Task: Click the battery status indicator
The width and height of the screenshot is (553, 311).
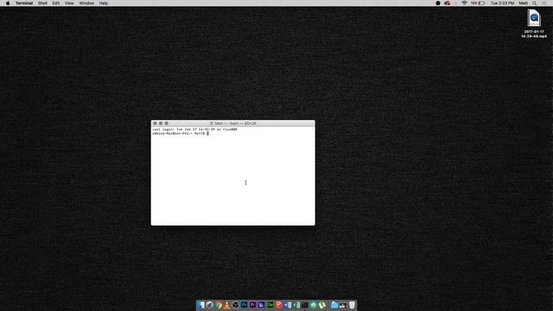Action: 478,3
